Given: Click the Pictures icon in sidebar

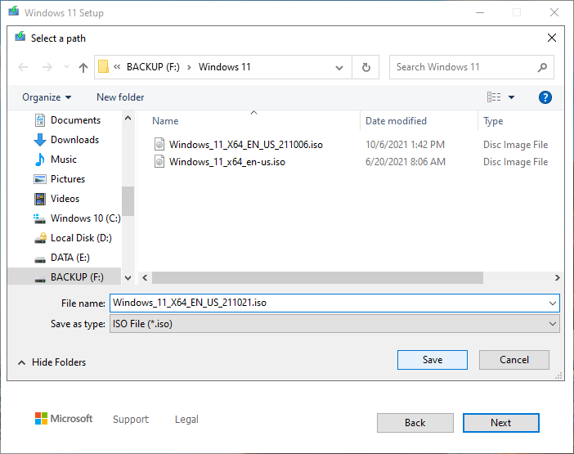Looking at the screenshot, I should click(40, 179).
